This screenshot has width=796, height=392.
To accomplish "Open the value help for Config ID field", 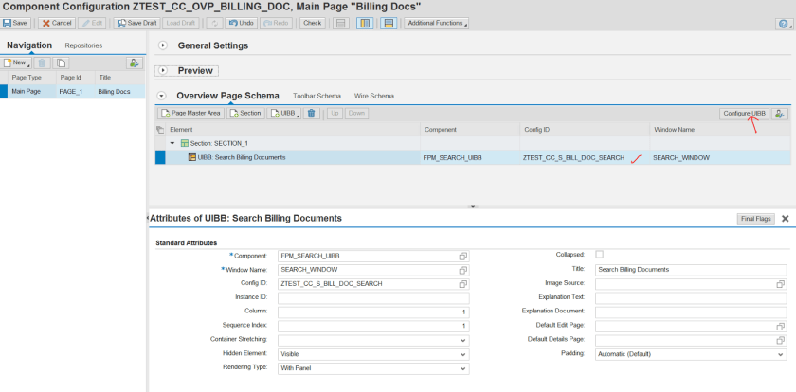I will [x=463, y=283].
